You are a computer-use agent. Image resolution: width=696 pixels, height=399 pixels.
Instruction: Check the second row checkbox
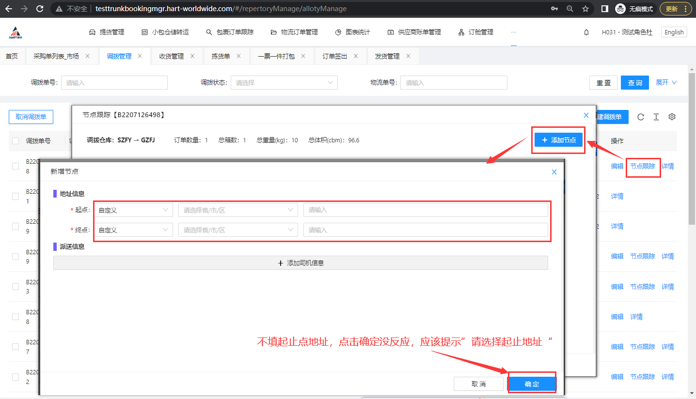click(16, 196)
